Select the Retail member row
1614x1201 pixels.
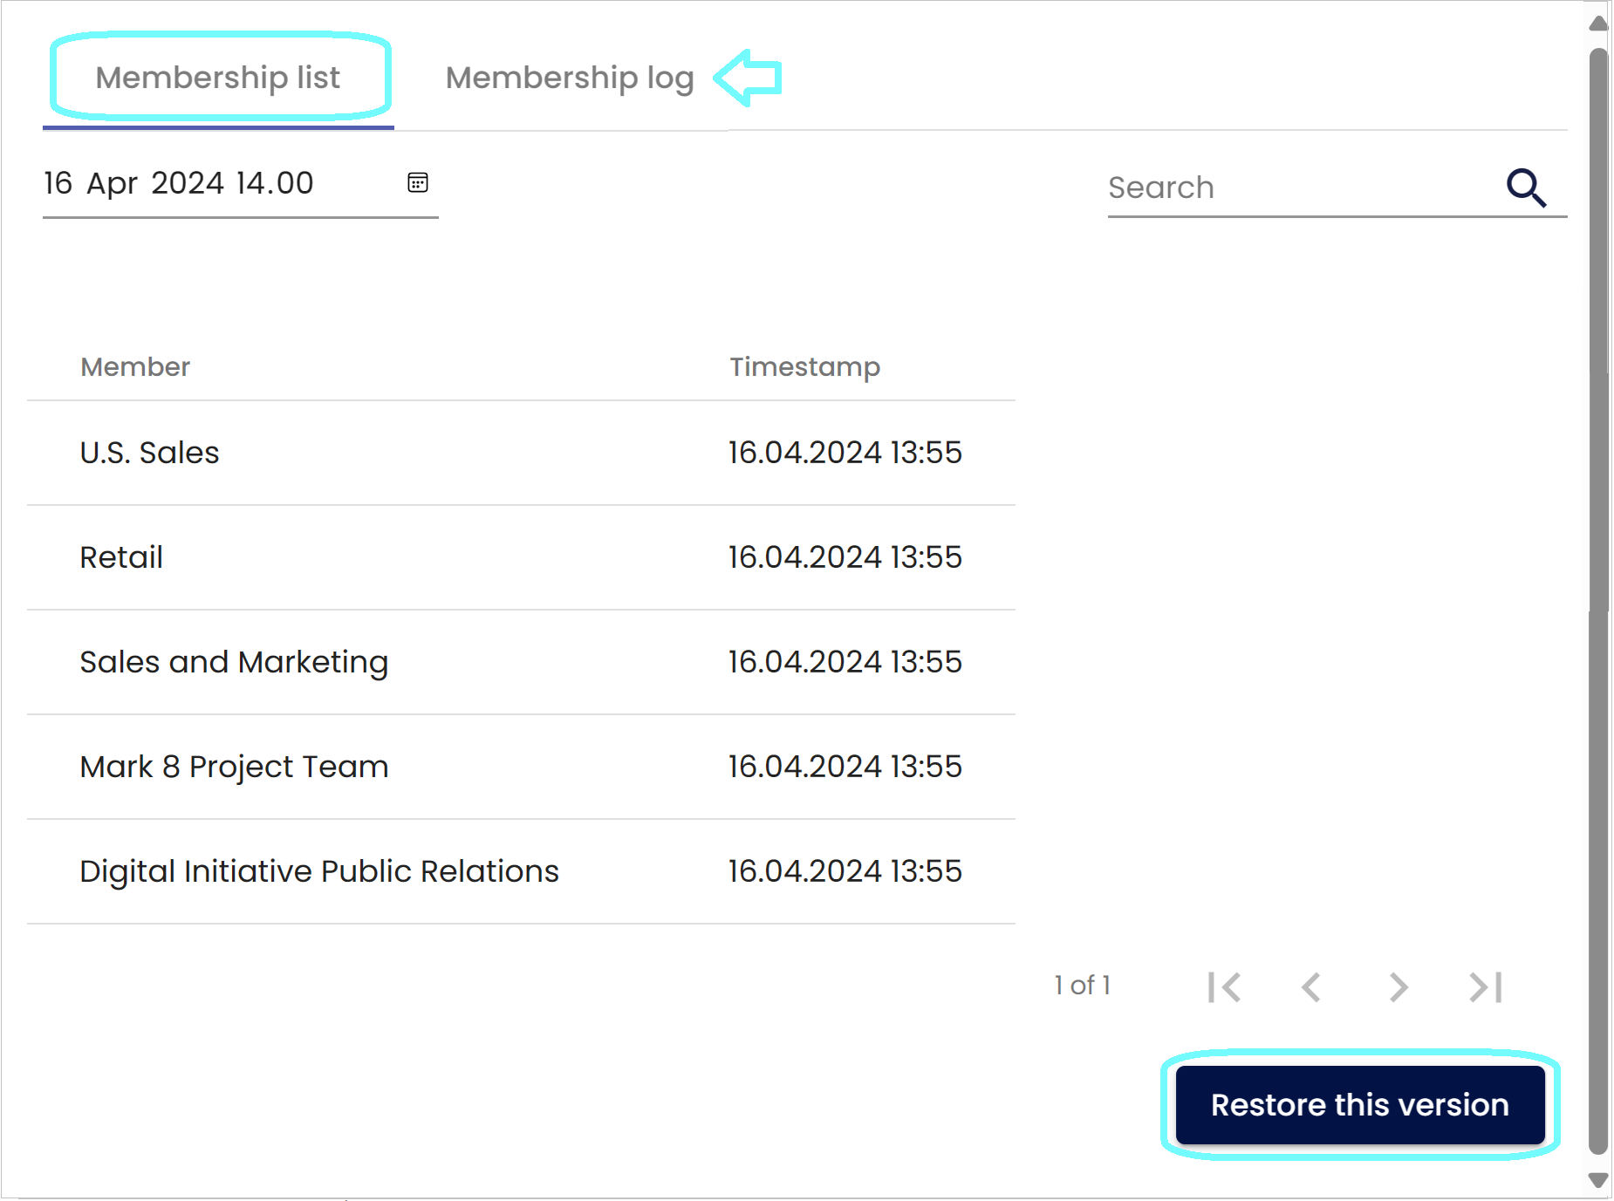521,557
